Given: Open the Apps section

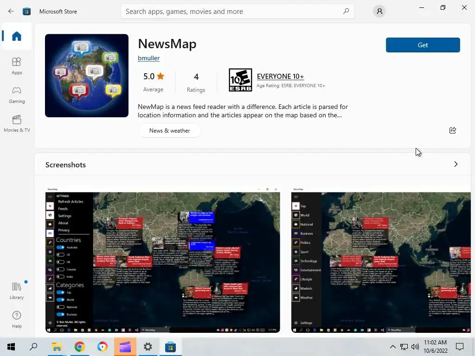Looking at the screenshot, I should [17, 66].
